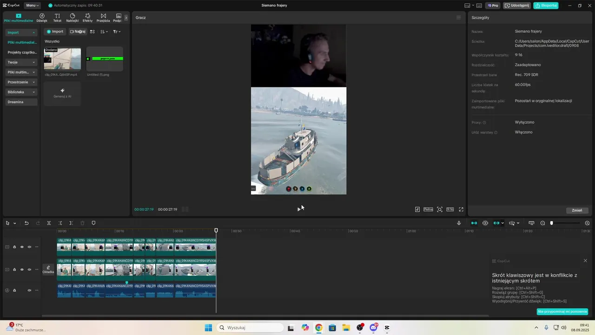
Task: Switch to the Tekst tab
Action: tap(57, 18)
